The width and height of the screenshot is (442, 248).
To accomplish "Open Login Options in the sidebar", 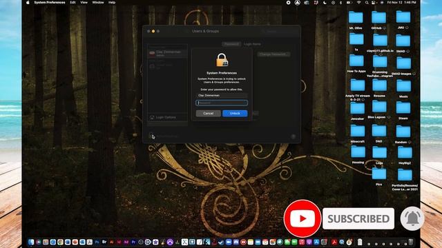I will (167, 117).
